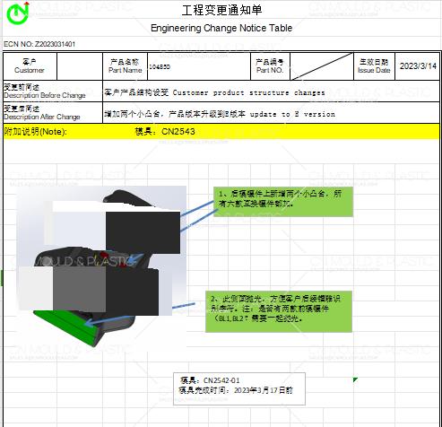442x427 pixels.
Task: Click the green company logo icon
Action: (18, 13)
